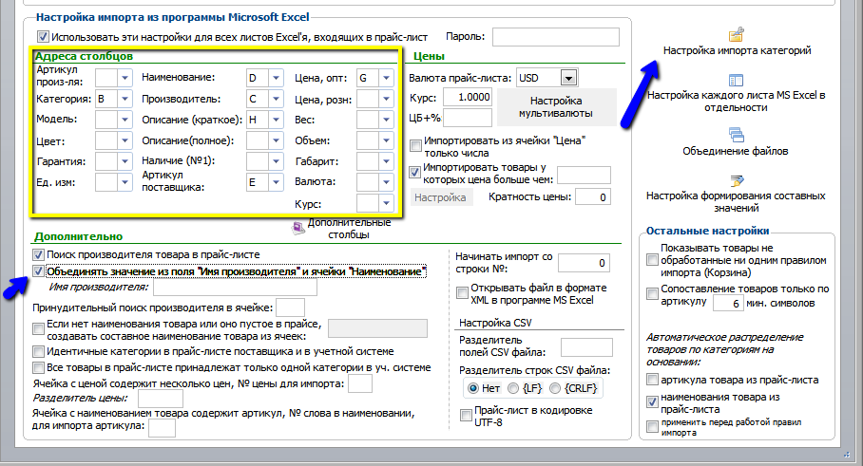The image size is (863, 466).
Task: Click the multicurrency settings button
Action: point(556,107)
